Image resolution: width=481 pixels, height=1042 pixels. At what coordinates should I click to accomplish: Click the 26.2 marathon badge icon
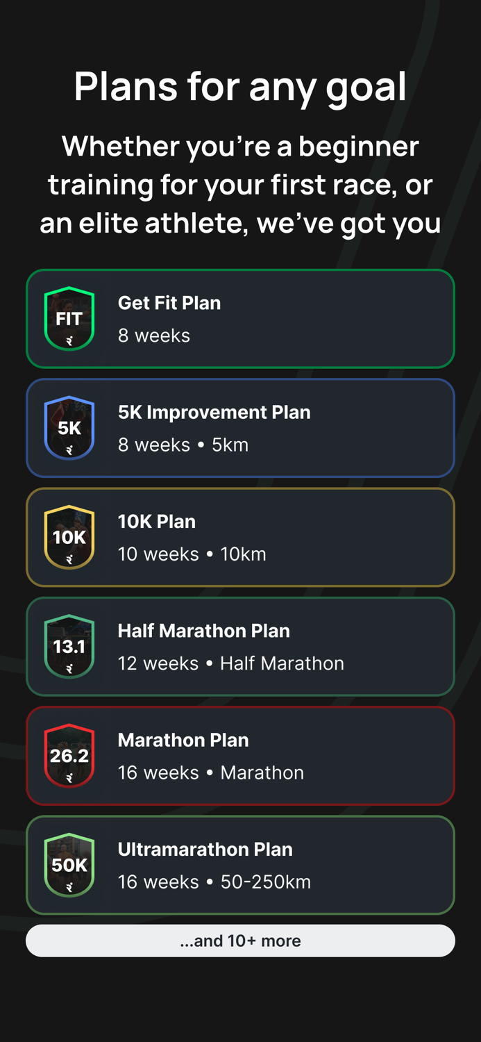(x=69, y=755)
